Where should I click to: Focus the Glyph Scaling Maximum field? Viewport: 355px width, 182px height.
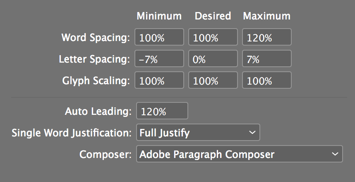[267, 80]
